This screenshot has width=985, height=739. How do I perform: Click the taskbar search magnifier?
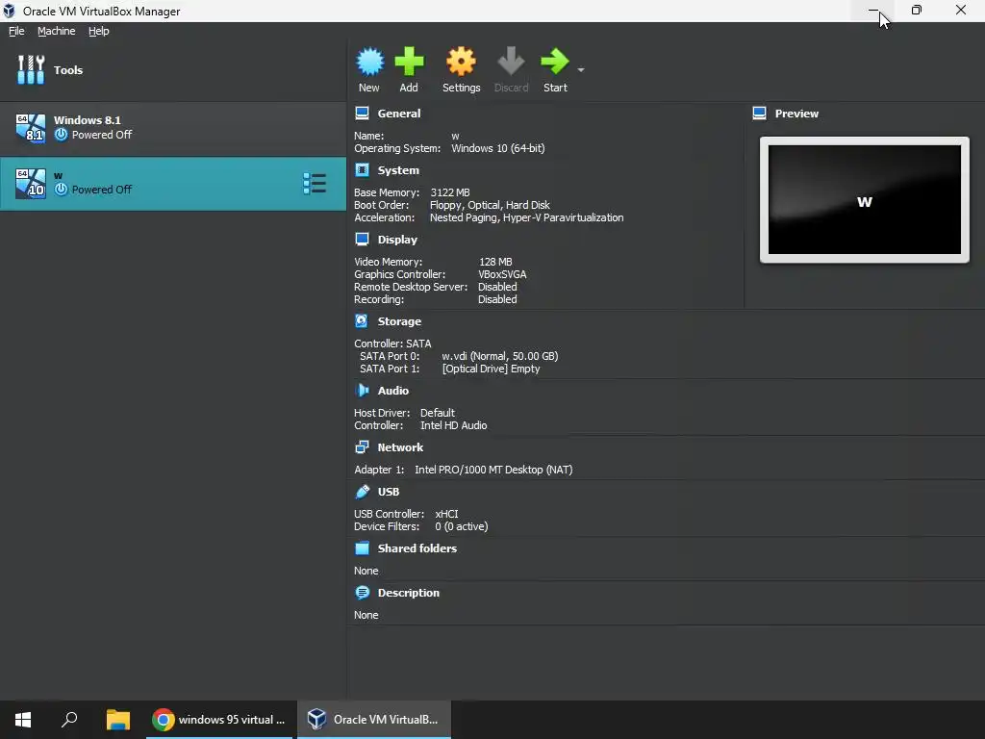pyautogui.click(x=69, y=720)
